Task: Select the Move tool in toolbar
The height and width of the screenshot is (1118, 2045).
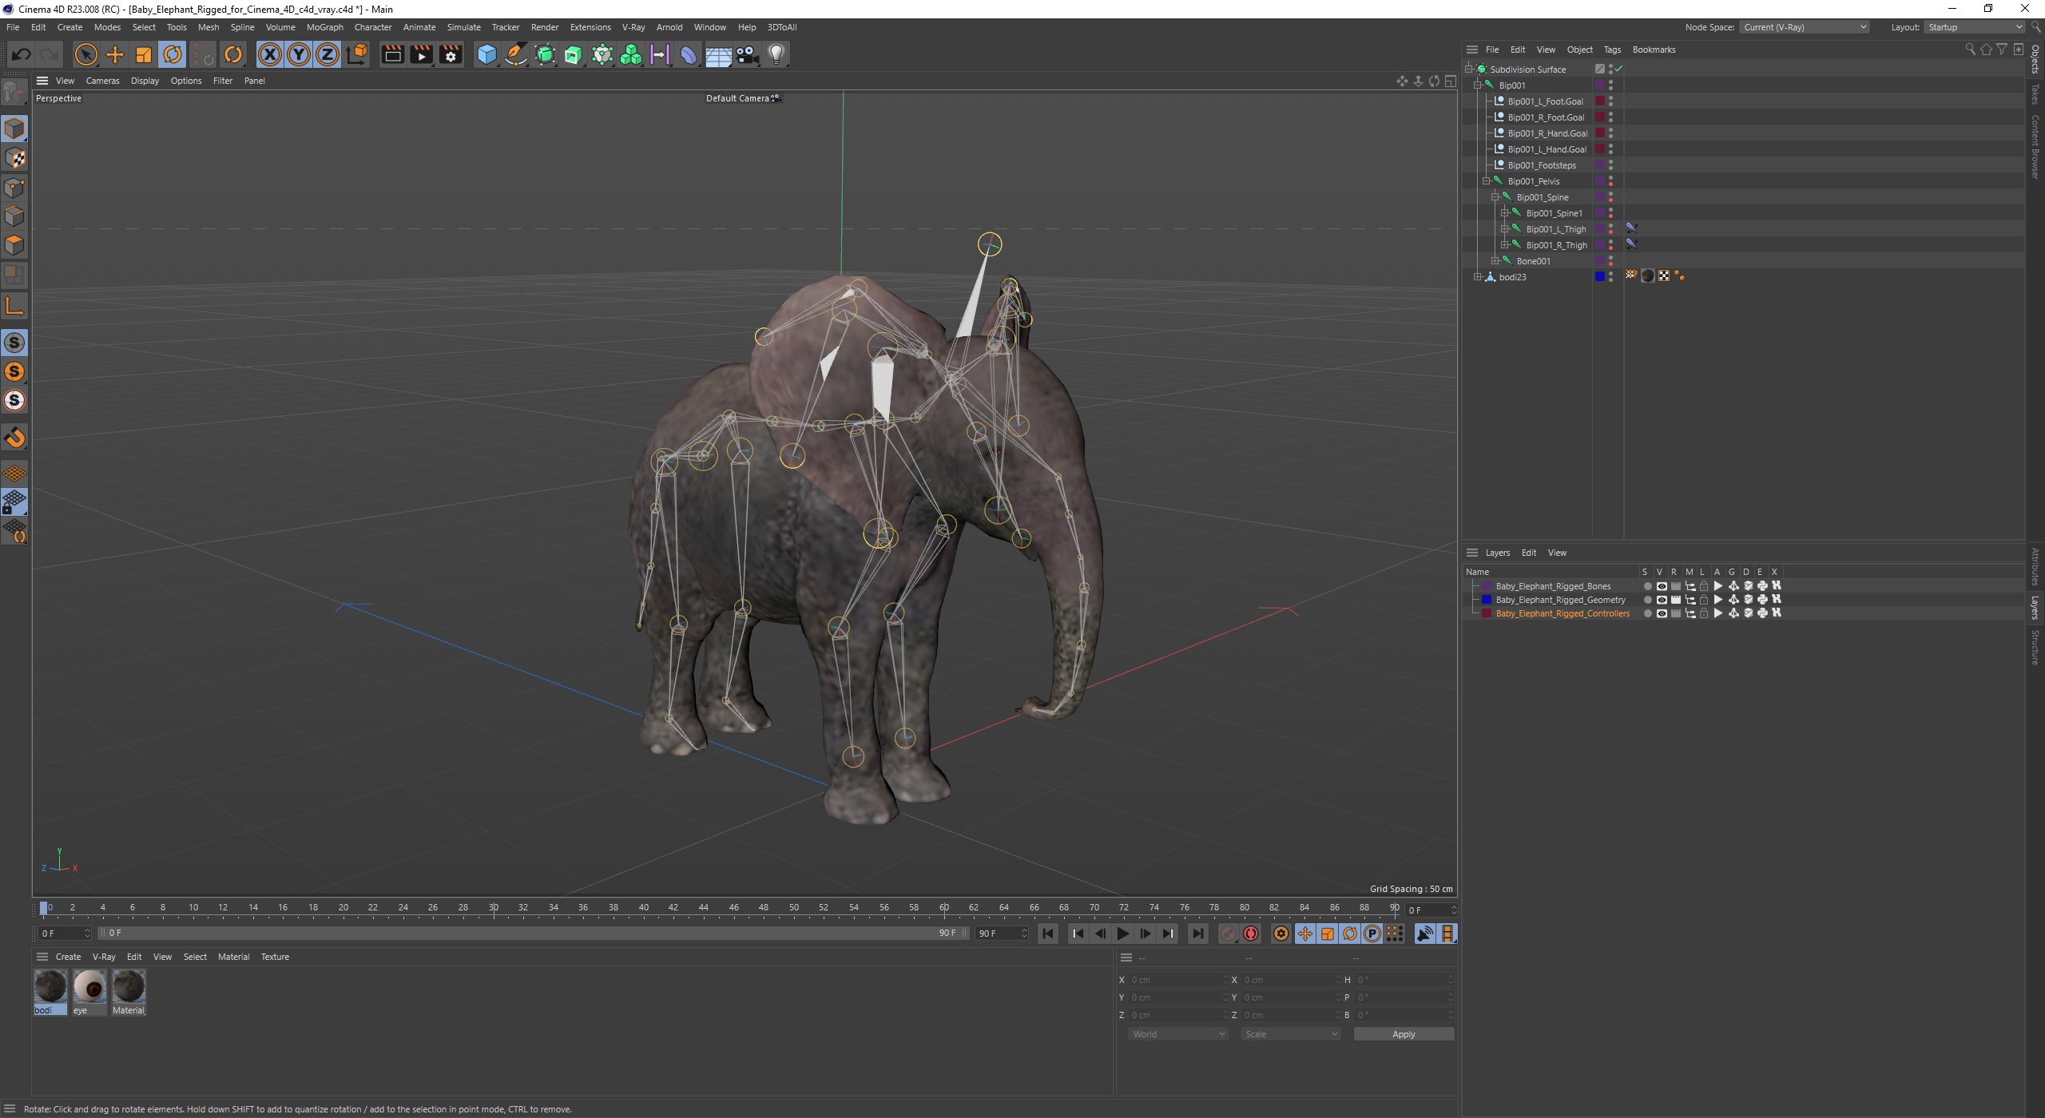Action: [116, 54]
